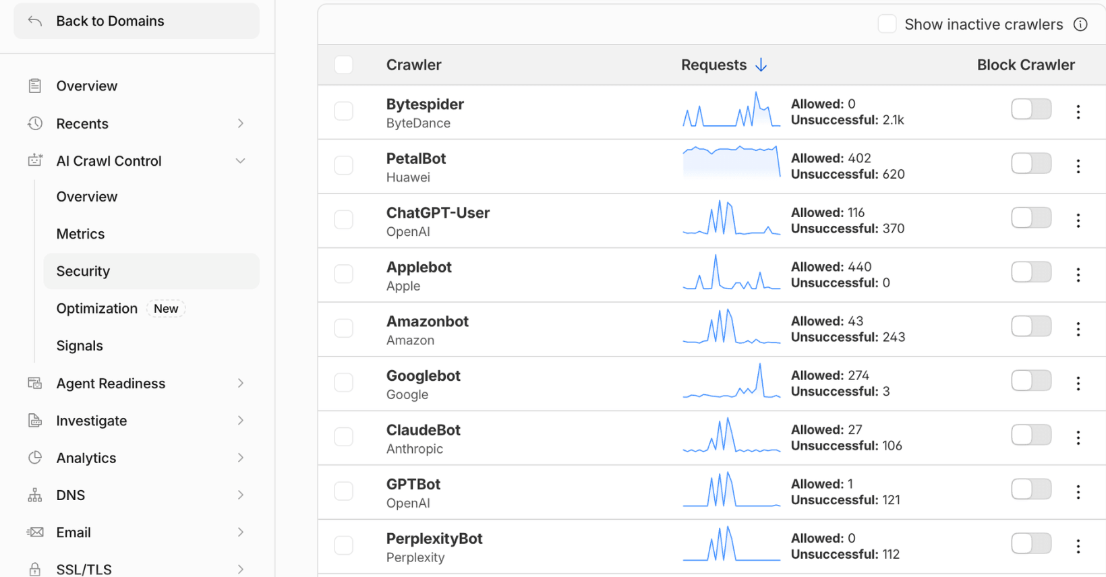The height and width of the screenshot is (577, 1106).
Task: Click the Investigate document icon
Action: (x=35, y=421)
